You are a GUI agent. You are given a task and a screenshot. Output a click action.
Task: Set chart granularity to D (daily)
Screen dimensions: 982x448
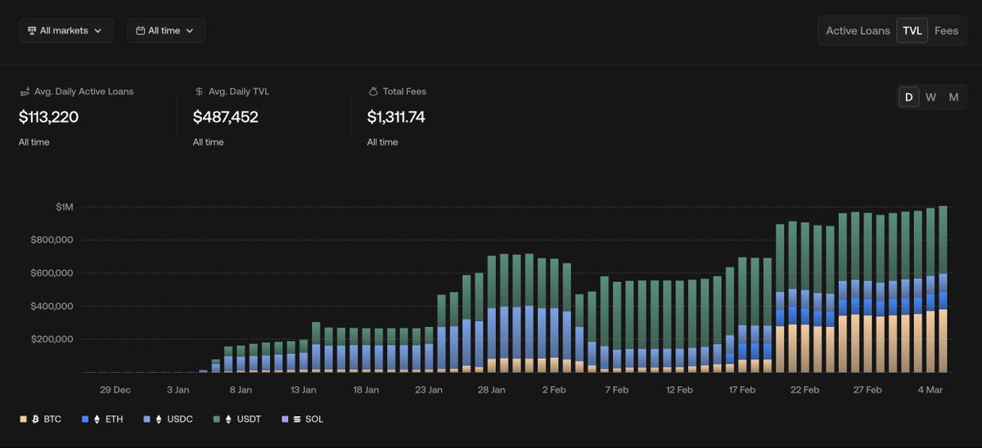(x=908, y=96)
